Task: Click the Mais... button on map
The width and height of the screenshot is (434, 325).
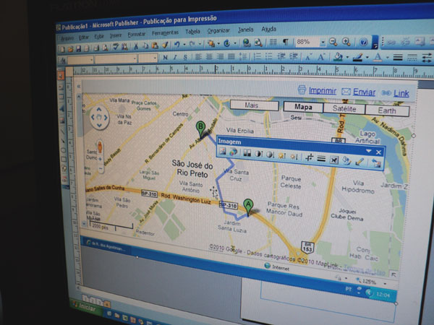Action: [x=255, y=105]
